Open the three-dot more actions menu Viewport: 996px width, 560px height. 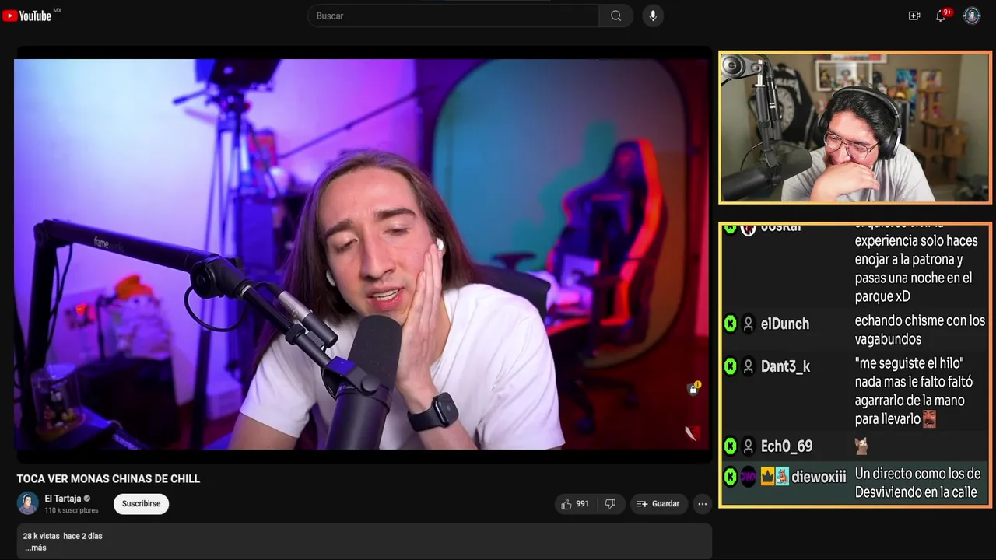coord(703,504)
